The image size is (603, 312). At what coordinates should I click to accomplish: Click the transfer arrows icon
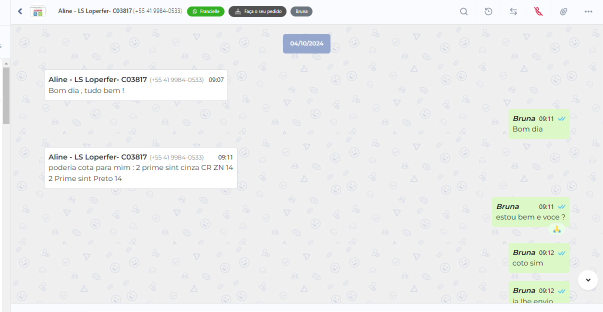pyautogui.click(x=513, y=11)
